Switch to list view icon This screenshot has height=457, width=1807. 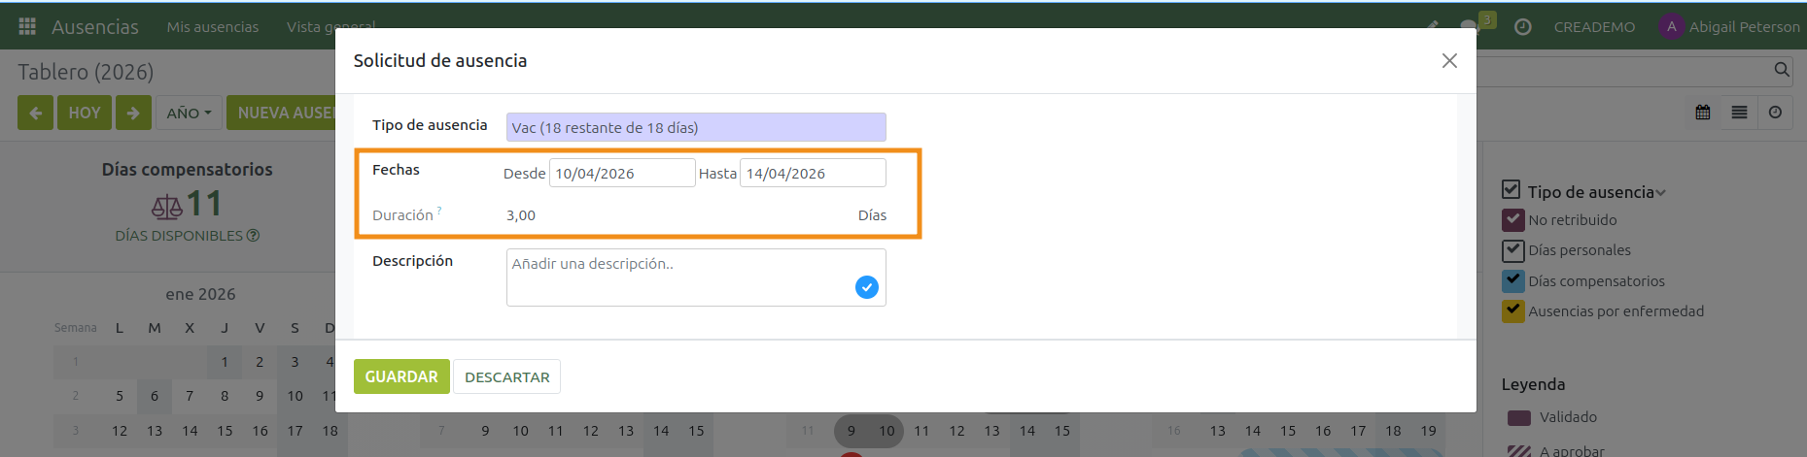pyautogui.click(x=1739, y=113)
